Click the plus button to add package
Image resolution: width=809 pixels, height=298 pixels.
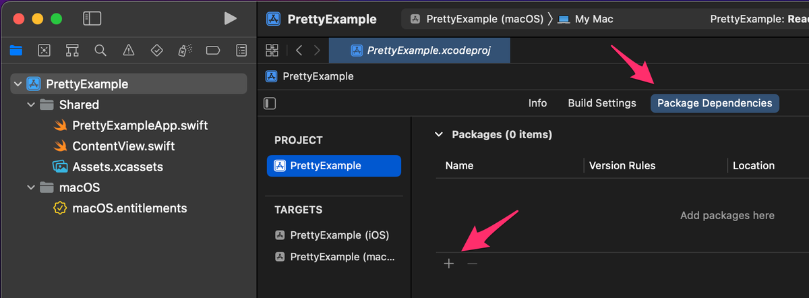(x=449, y=264)
